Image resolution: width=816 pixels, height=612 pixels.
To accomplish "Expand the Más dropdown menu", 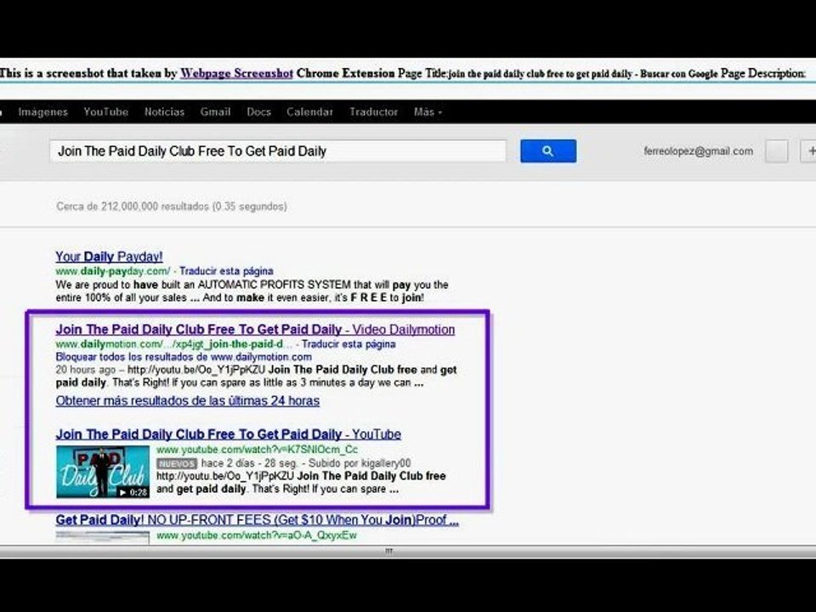I will [428, 112].
